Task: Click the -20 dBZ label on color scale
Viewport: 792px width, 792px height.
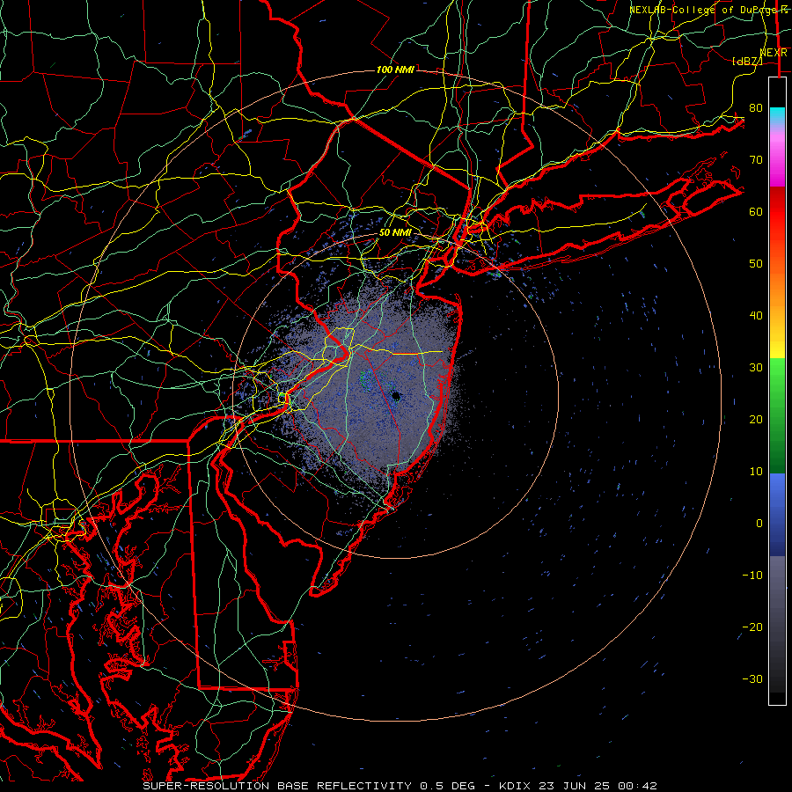Action: pos(752,627)
